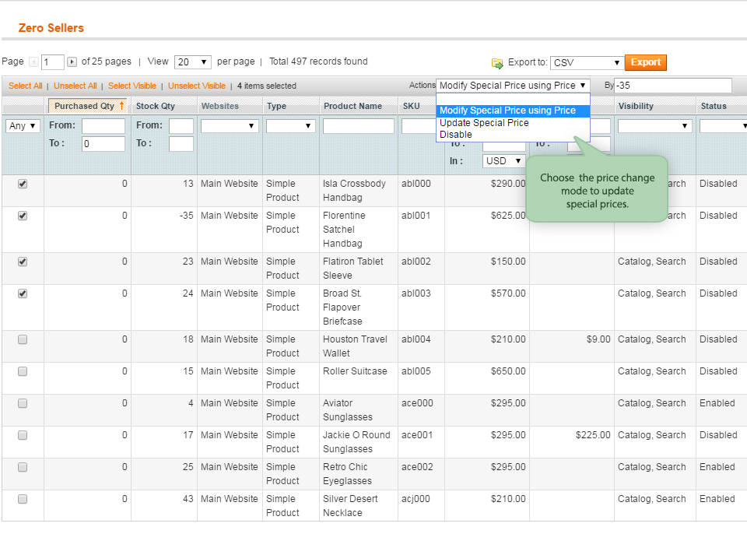The image size is (747, 548).
Task: Click the Product Name filter field
Action: point(358,126)
